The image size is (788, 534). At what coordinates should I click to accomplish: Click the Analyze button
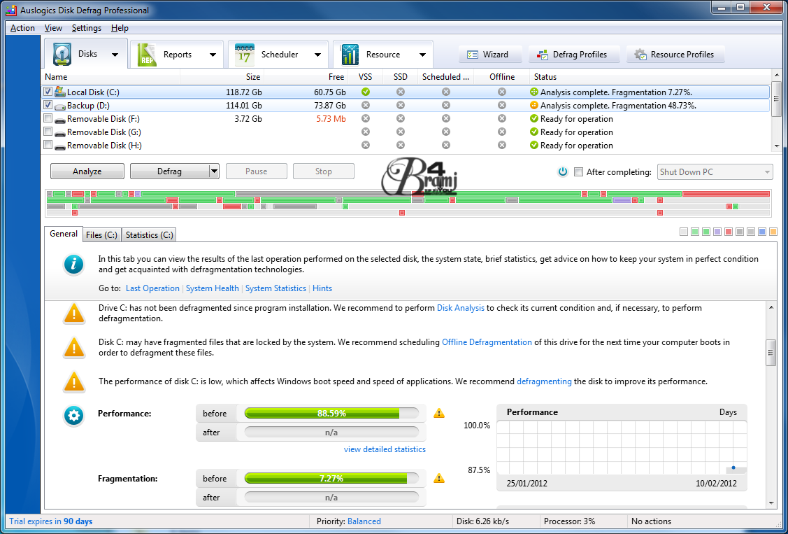click(x=87, y=171)
